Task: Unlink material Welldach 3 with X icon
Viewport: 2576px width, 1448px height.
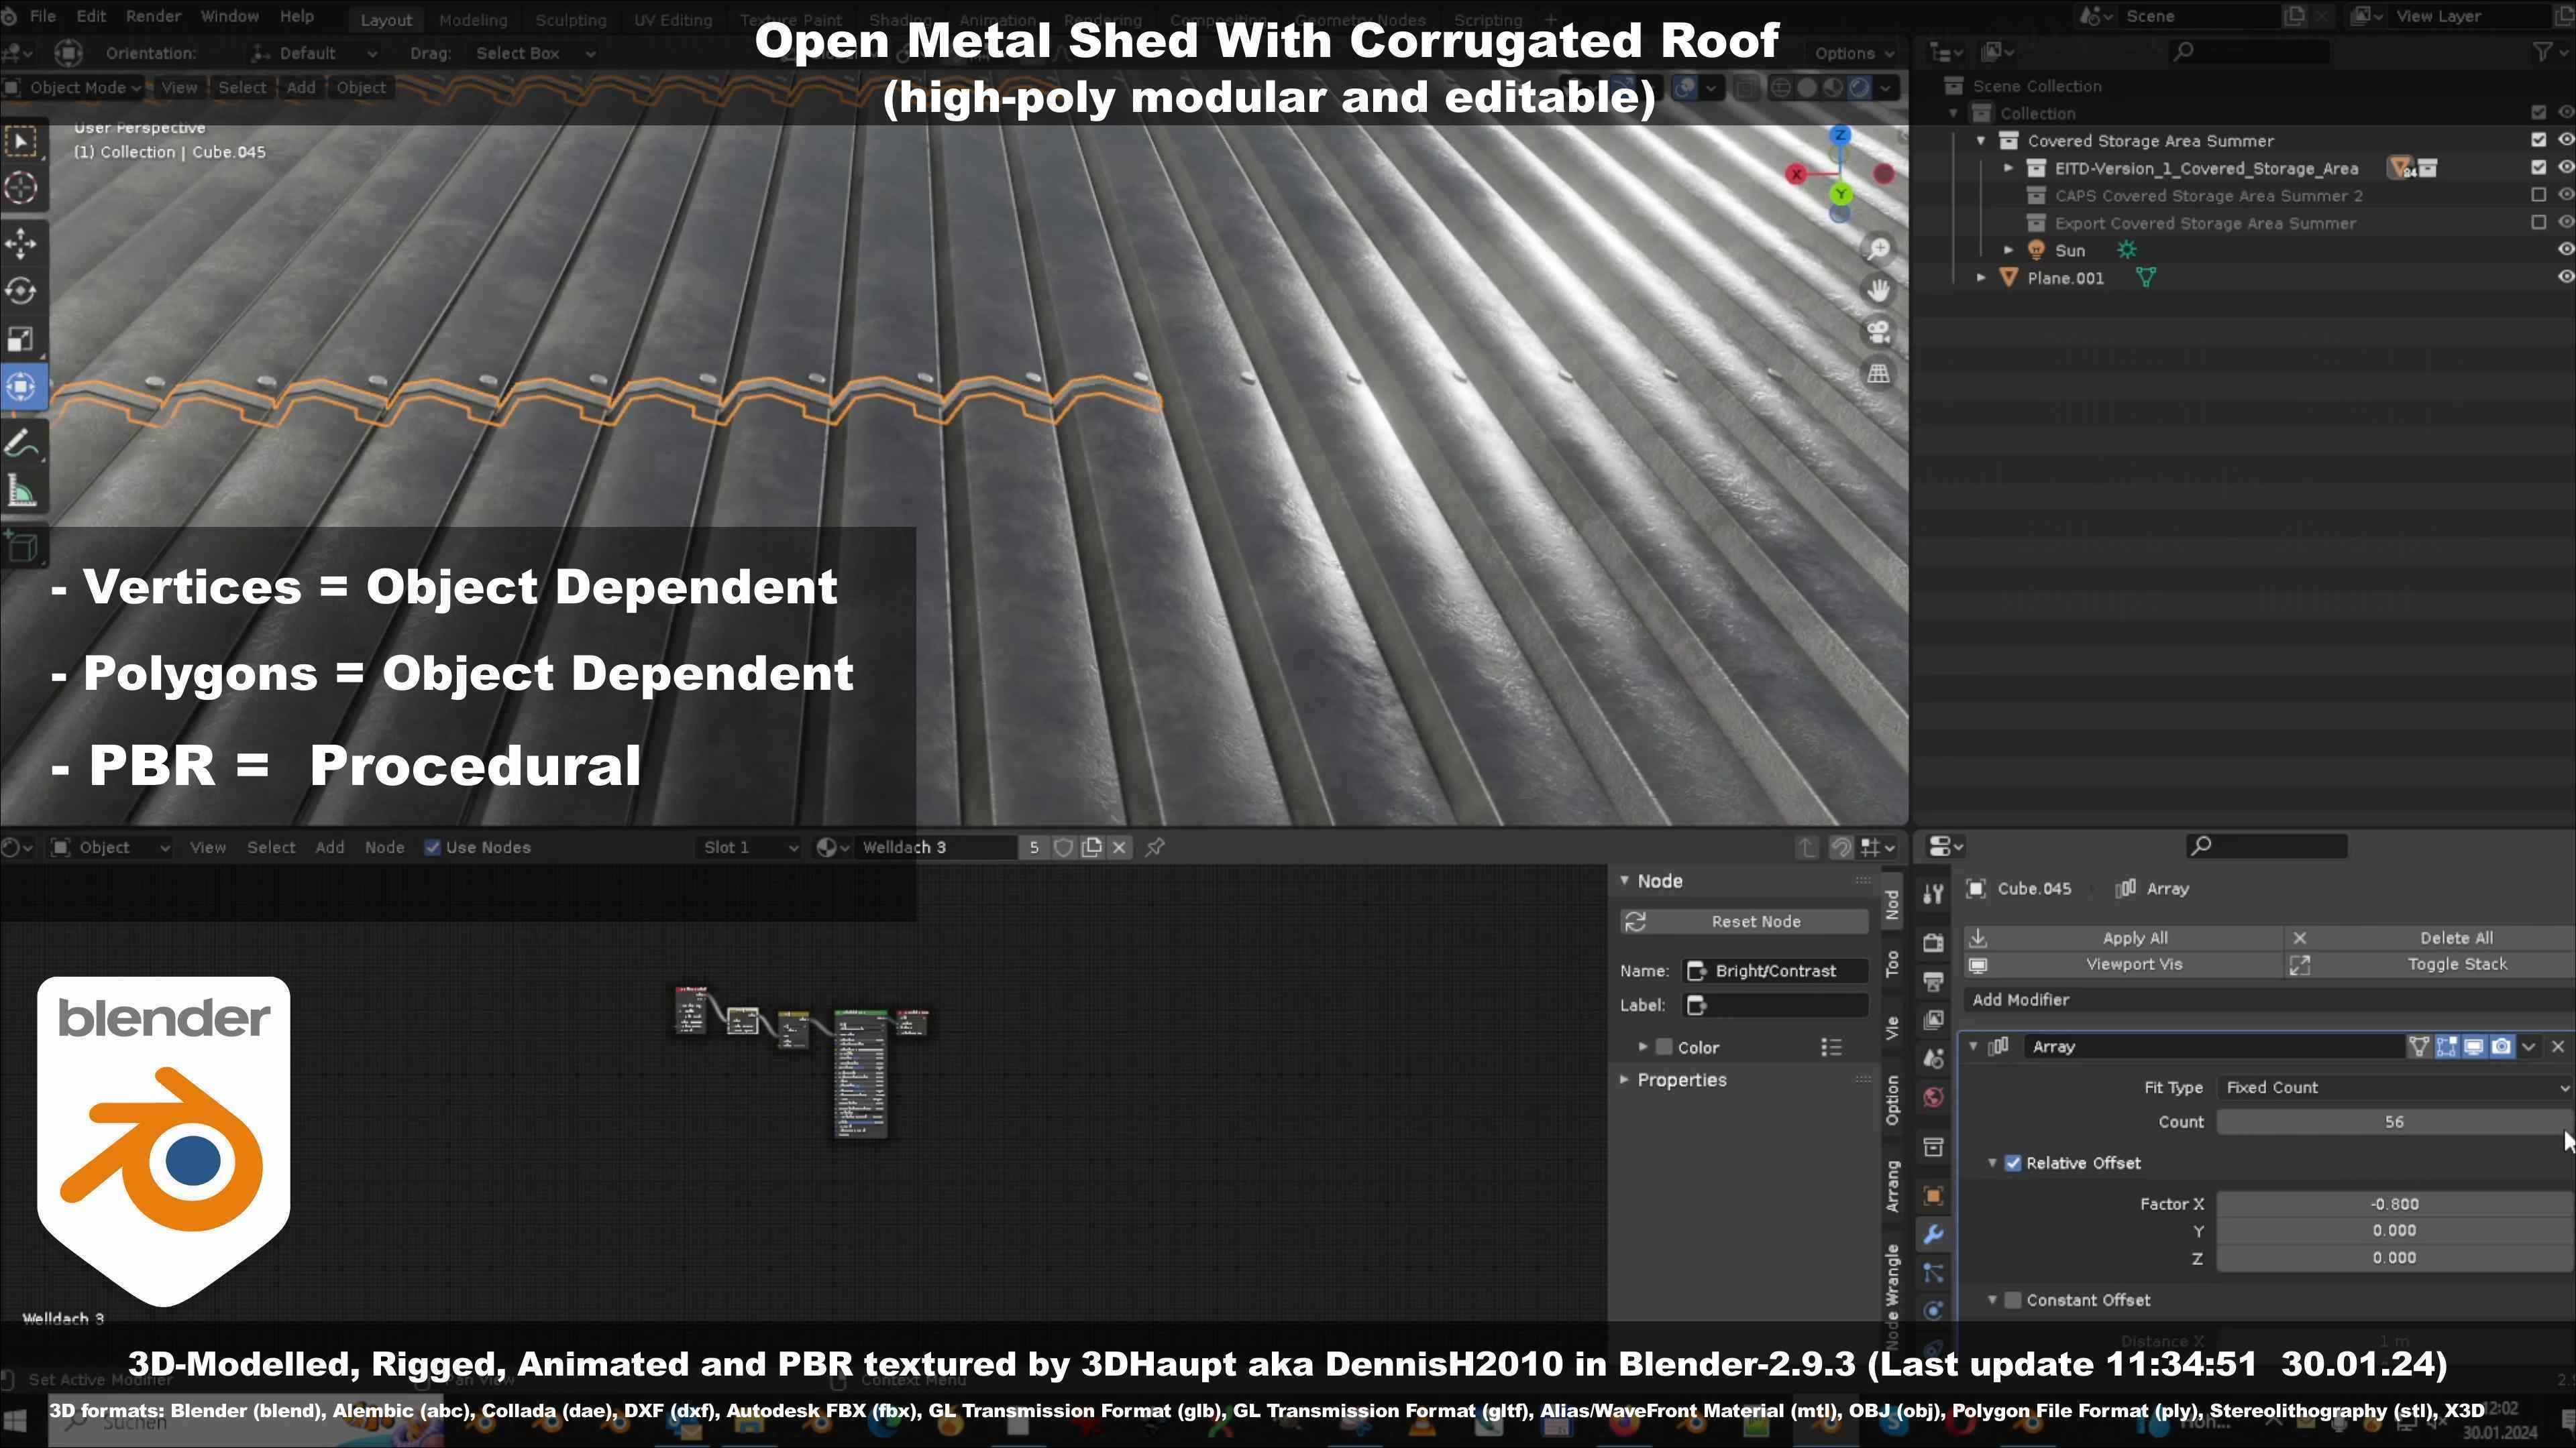Action: tap(1119, 847)
